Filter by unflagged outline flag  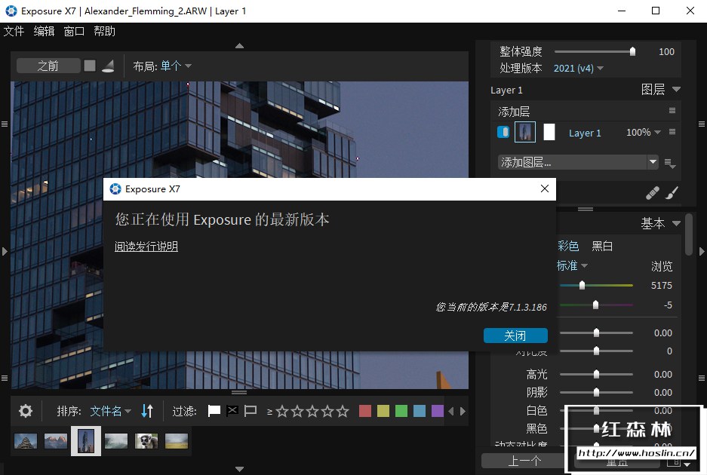point(251,411)
